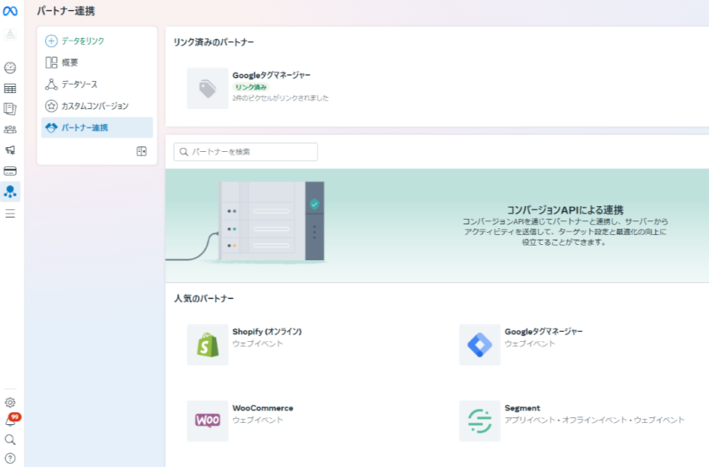Click the magnifier search icon in left rail
The height and width of the screenshot is (467, 709).
pos(10,439)
